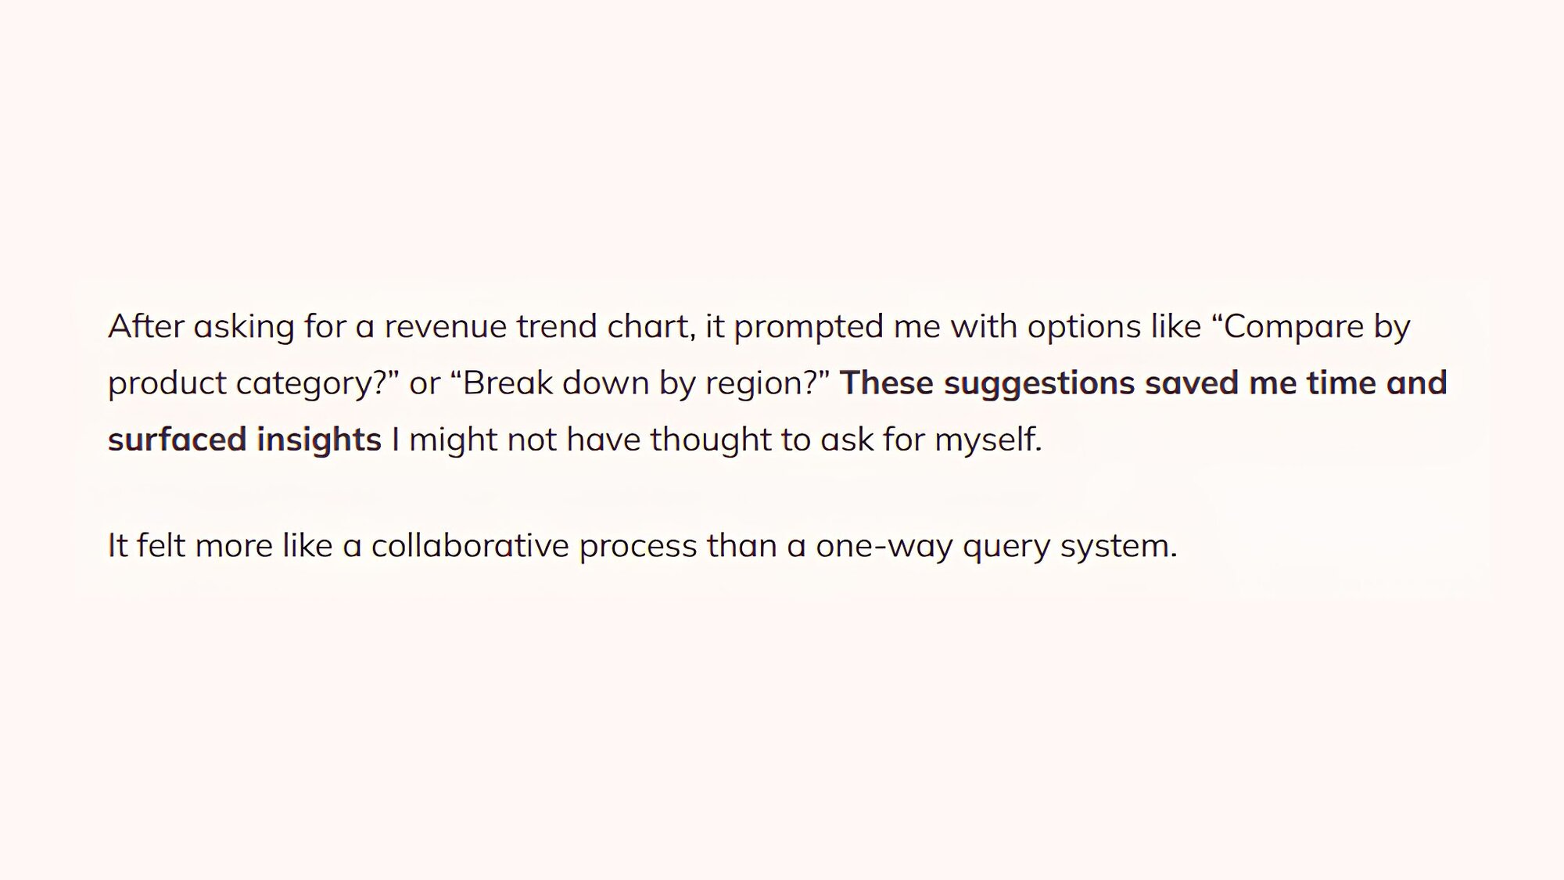Screen dimensions: 1564x880
Task: Click the bold phrase "These suggestions saved me time and"
Action: click(1143, 384)
